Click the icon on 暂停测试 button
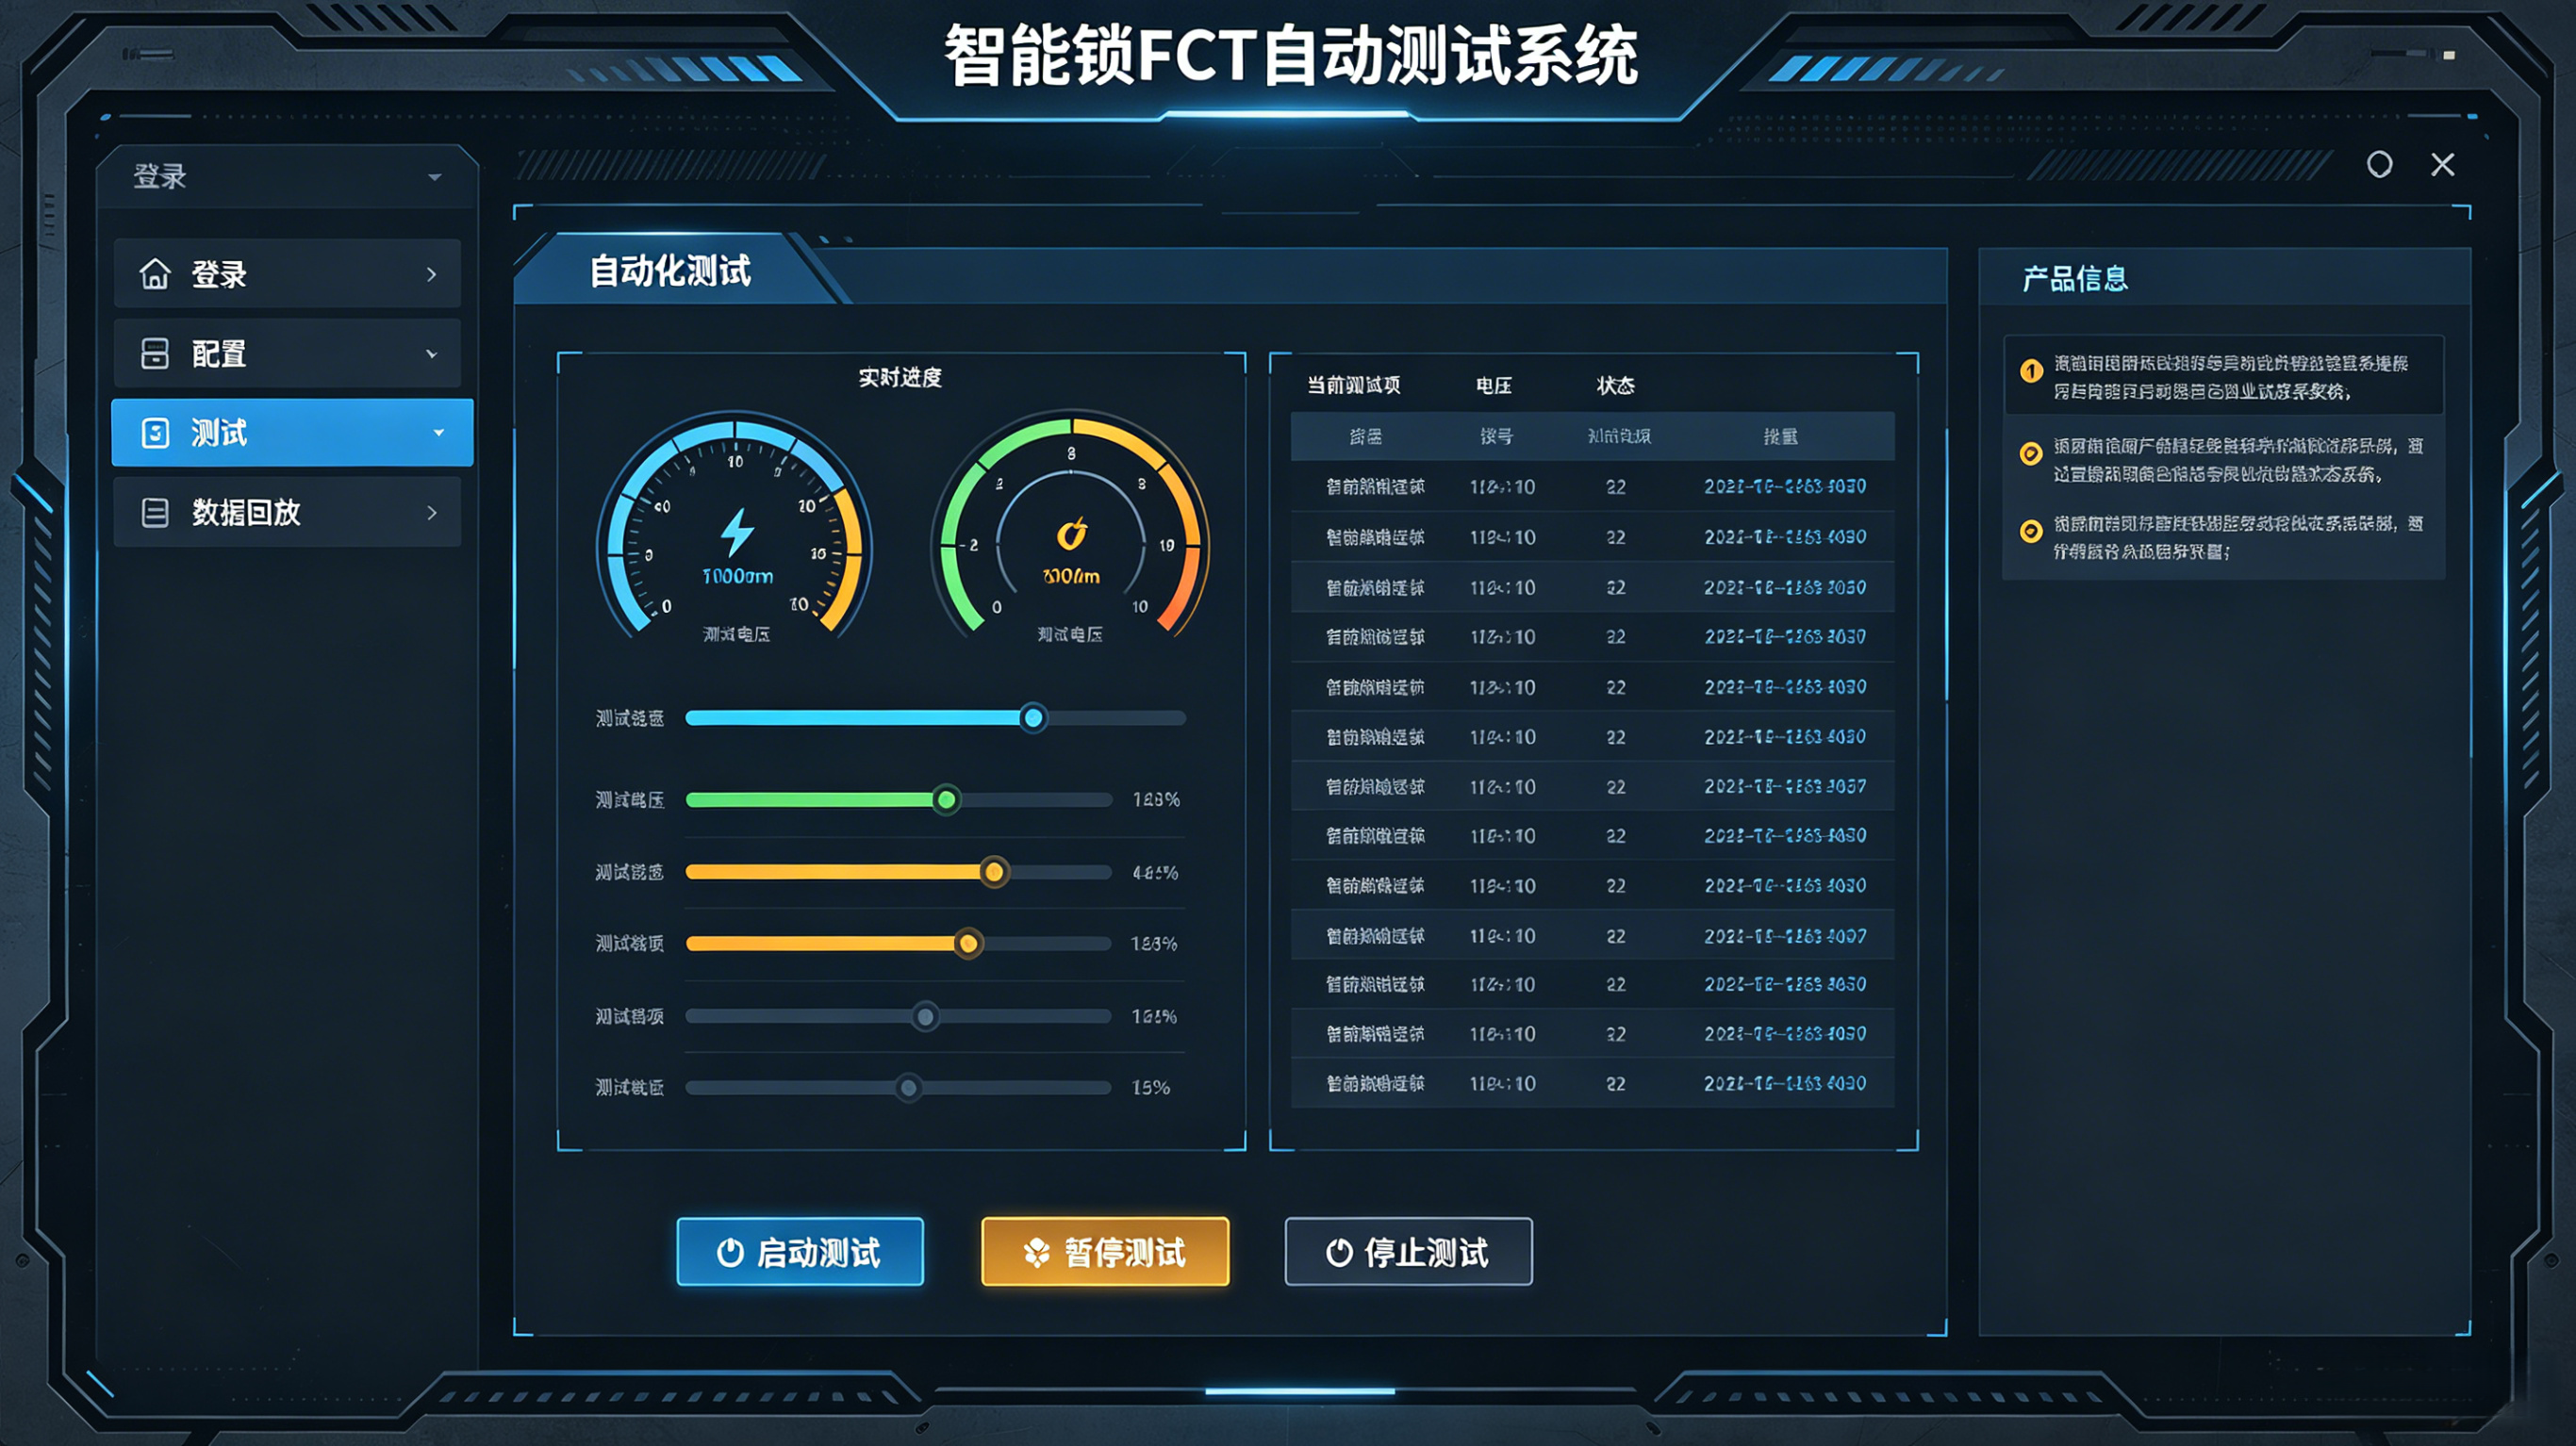The image size is (2576, 1446). [x=1037, y=1252]
